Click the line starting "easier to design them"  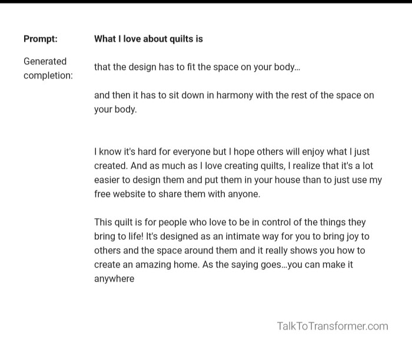click(238, 180)
